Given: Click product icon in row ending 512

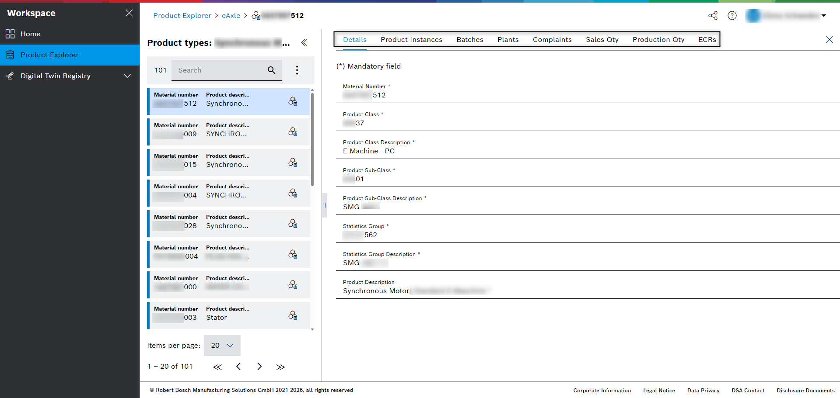Looking at the screenshot, I should pos(293,101).
